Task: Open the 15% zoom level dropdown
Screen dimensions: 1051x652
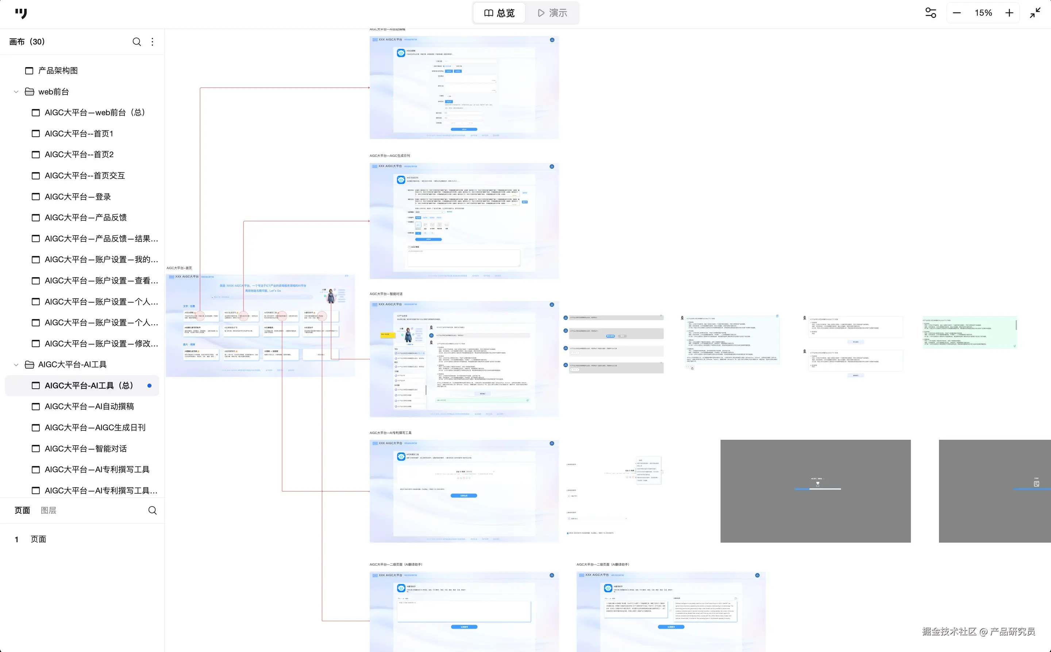Action: (x=983, y=13)
